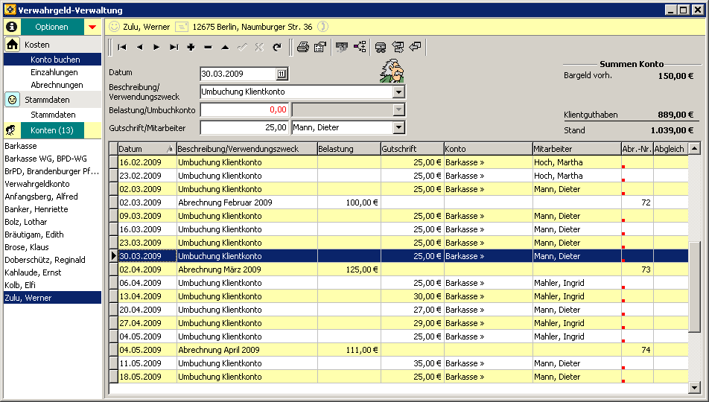Add new booking with plus icon

coord(191,47)
